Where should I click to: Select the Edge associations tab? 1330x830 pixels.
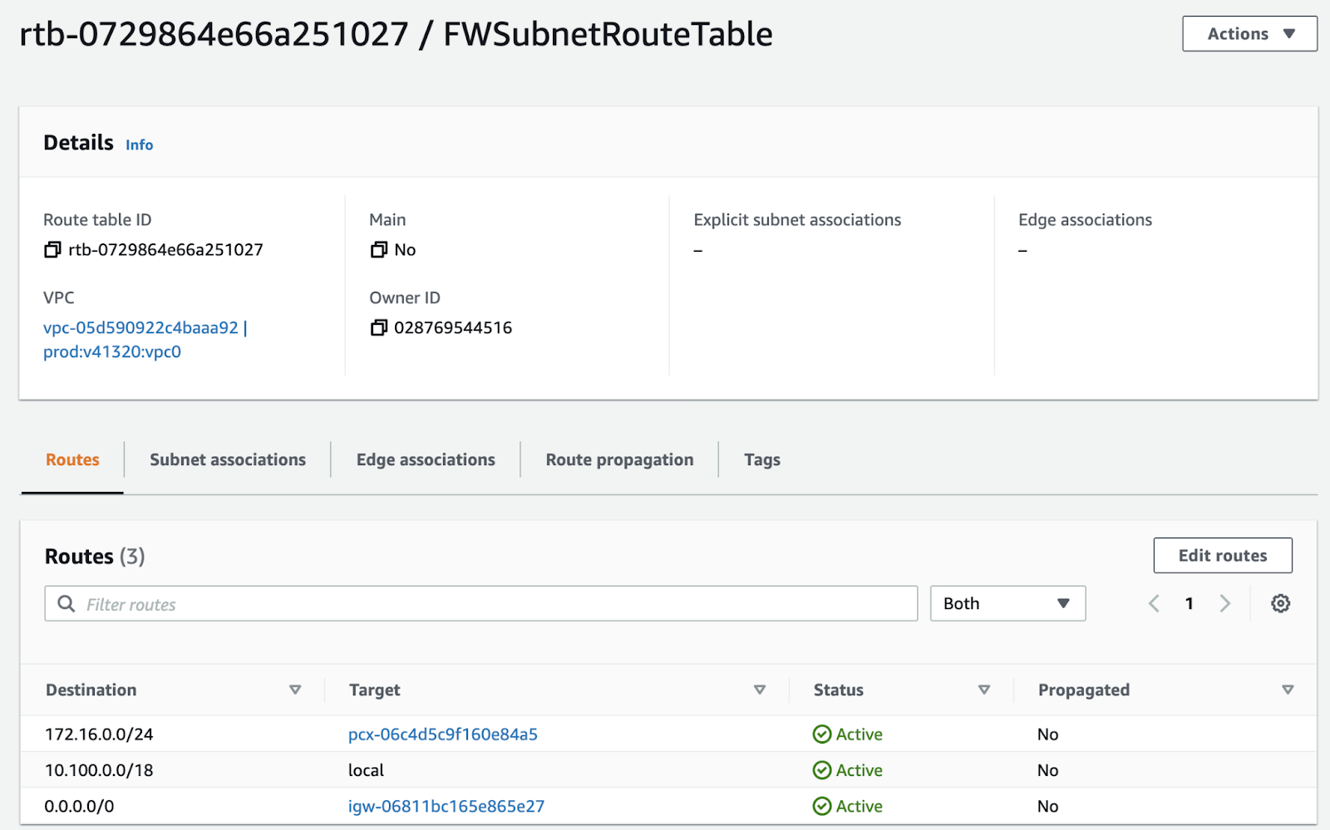click(x=426, y=460)
